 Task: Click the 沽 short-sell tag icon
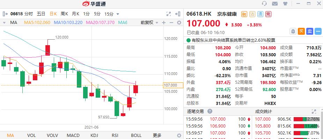(x=252, y=14)
